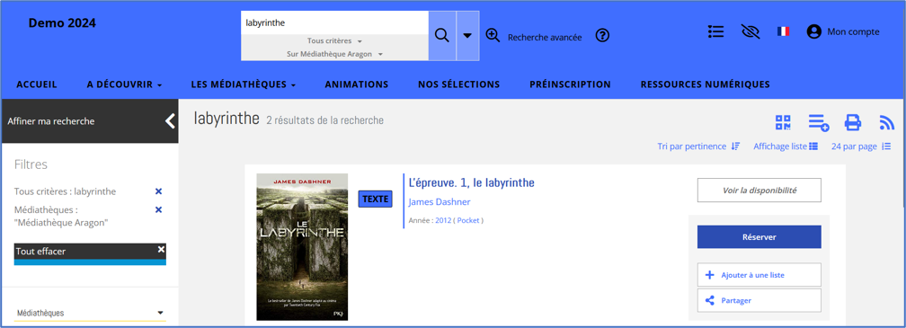Print the results with printer icon
Viewport: 906px width, 328px height.
click(853, 122)
